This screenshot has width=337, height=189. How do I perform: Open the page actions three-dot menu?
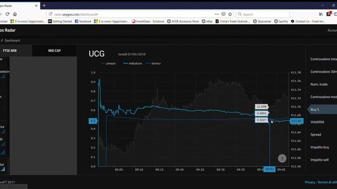point(216,14)
